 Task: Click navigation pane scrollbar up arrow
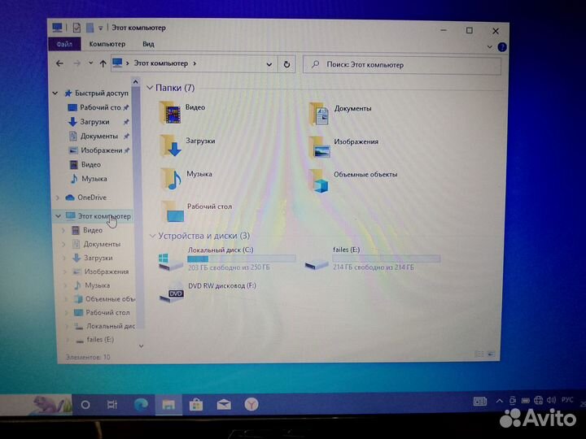tap(136, 82)
